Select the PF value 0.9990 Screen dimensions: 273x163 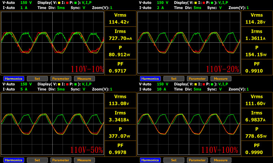(254, 152)
